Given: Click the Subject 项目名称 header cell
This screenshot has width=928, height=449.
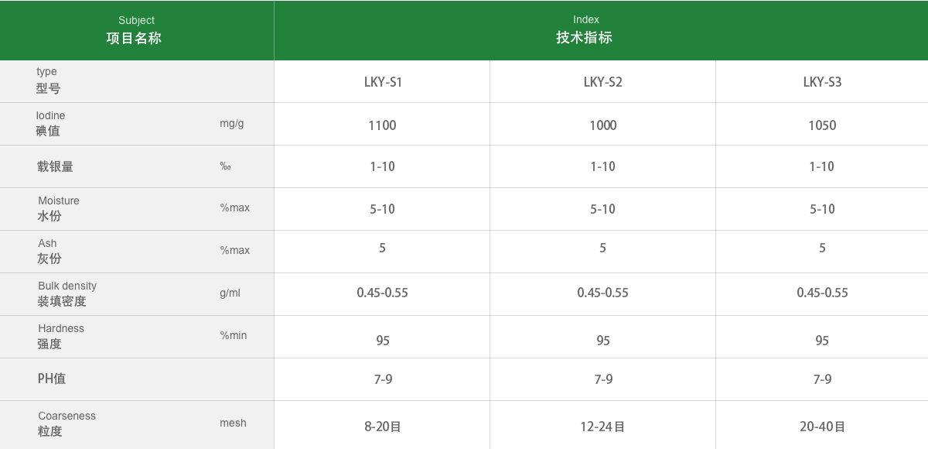Looking at the screenshot, I should [x=136, y=30].
